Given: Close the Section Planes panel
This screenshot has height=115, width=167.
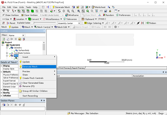Looking at the screenshot, I should [44, 101].
